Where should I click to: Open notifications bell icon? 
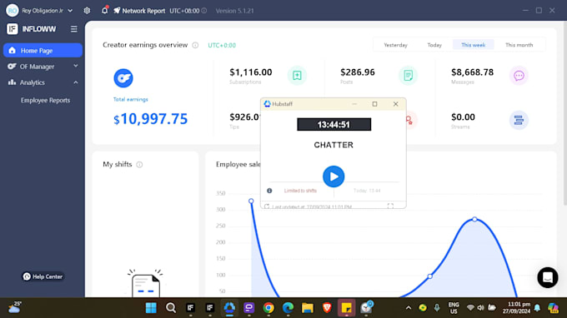104,11
